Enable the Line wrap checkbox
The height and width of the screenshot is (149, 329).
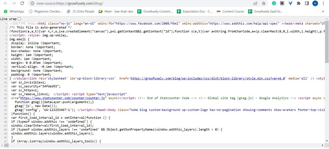[x=19, y=19]
